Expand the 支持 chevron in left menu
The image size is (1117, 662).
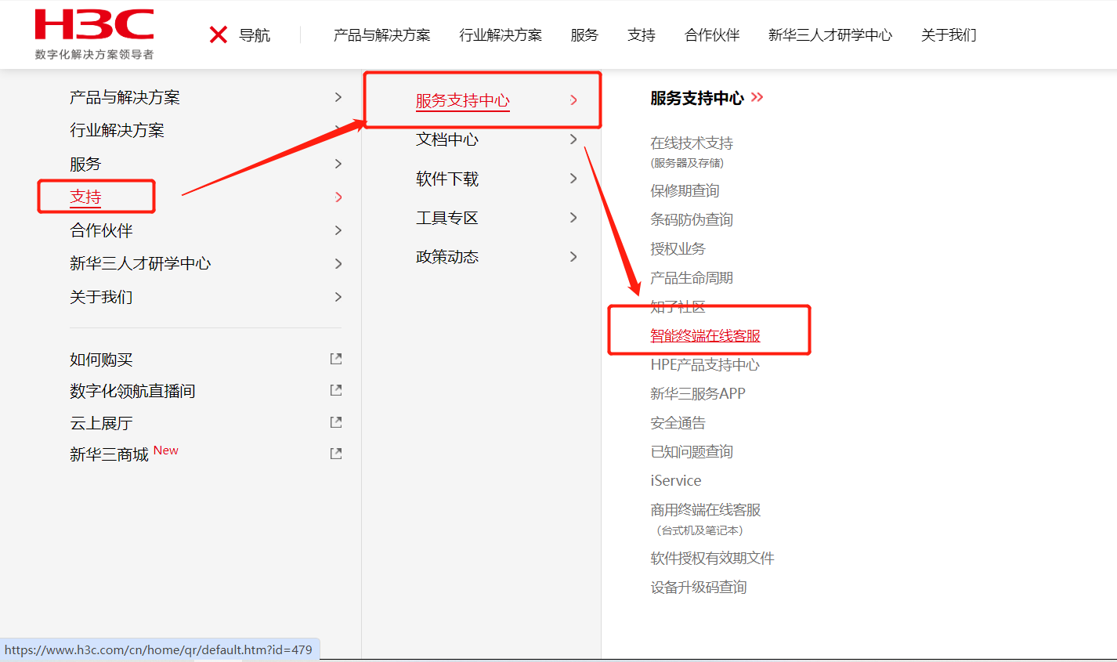338,197
